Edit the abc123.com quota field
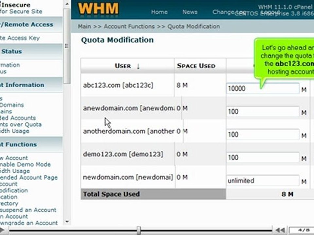The height and width of the screenshot is (235, 314). [x=263, y=88]
